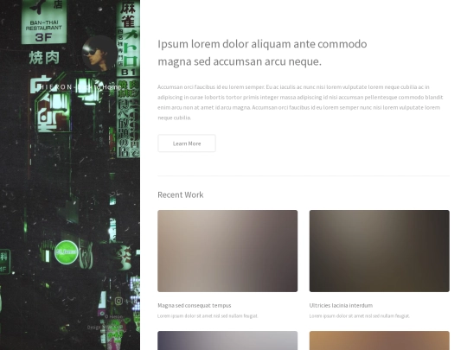Click the 'Accumsan orci faucibus' intro paragraph
The width and height of the screenshot is (467, 350).
[300, 102]
